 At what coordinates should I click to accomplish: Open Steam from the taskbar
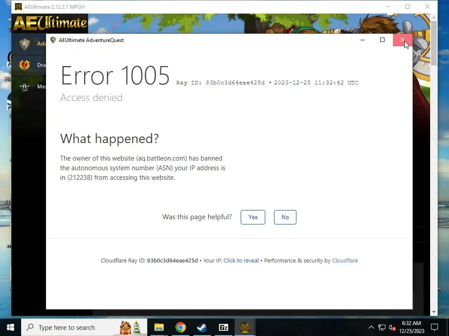202,327
